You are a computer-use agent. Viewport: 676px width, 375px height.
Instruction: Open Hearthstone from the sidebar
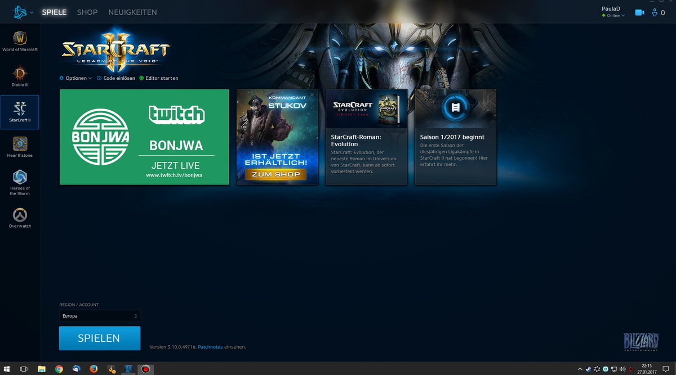click(20, 147)
